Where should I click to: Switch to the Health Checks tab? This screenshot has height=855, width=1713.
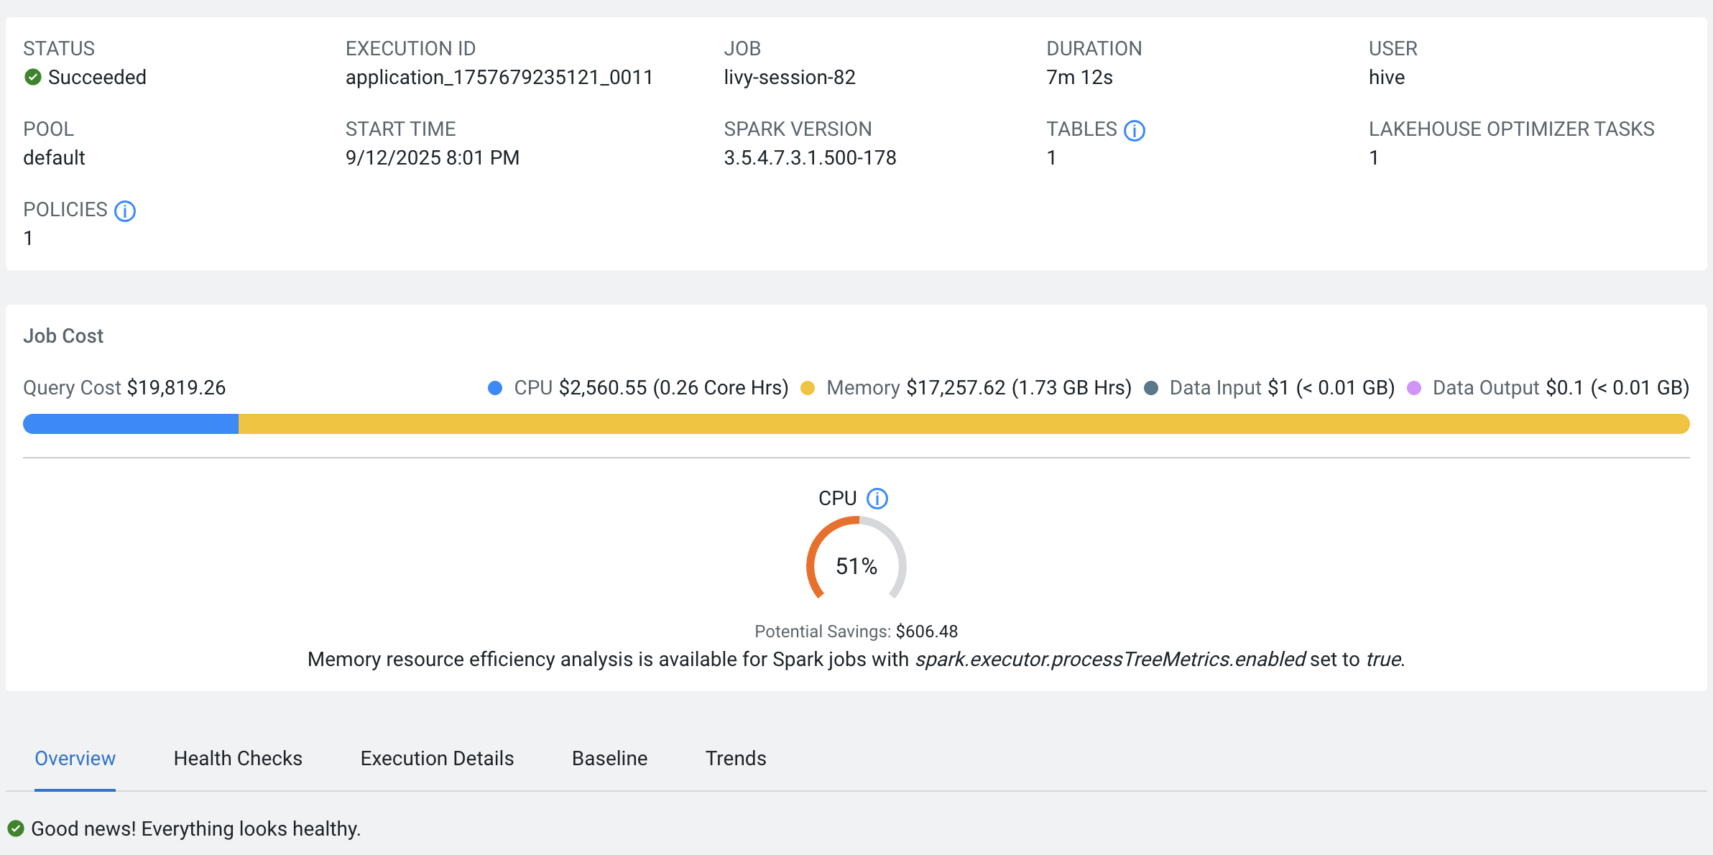click(237, 758)
